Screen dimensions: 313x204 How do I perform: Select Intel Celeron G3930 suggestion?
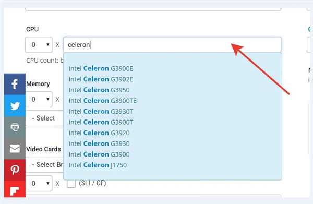tap(99, 143)
